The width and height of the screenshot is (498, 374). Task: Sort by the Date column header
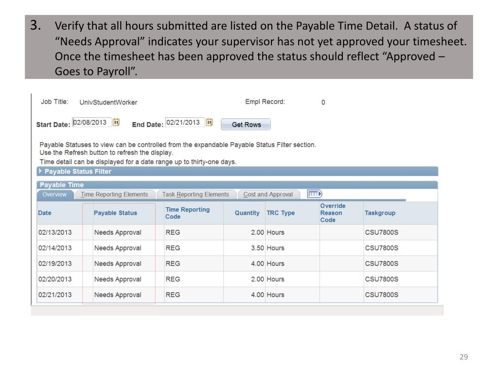[x=45, y=213]
